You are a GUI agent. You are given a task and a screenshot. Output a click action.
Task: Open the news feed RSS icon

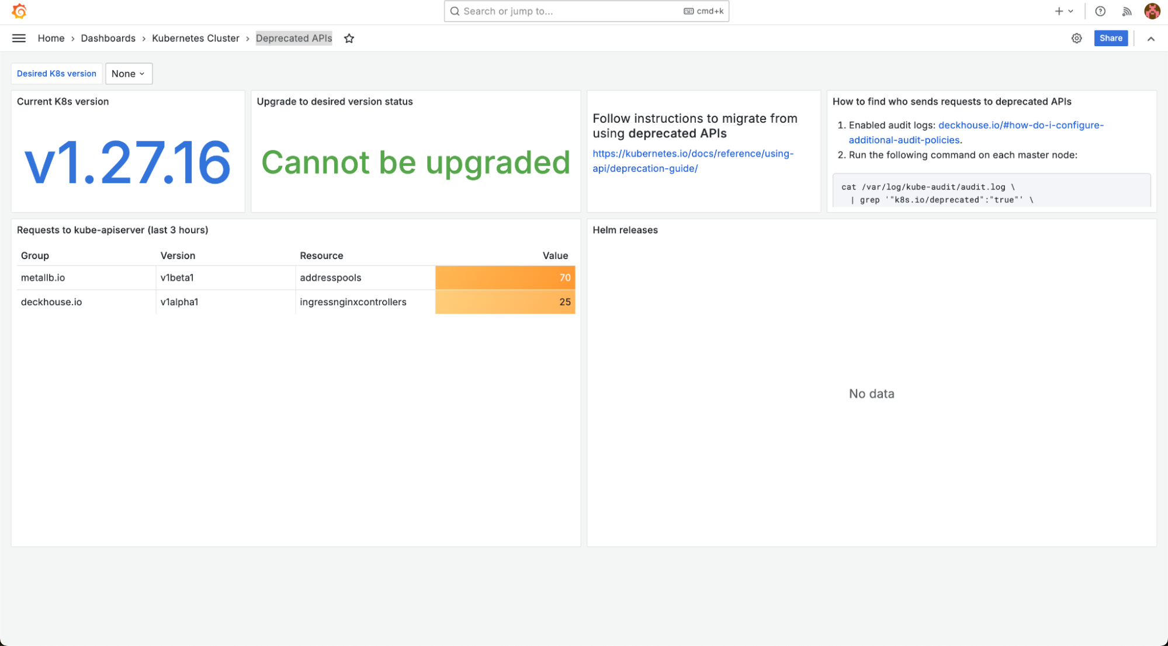tap(1127, 11)
